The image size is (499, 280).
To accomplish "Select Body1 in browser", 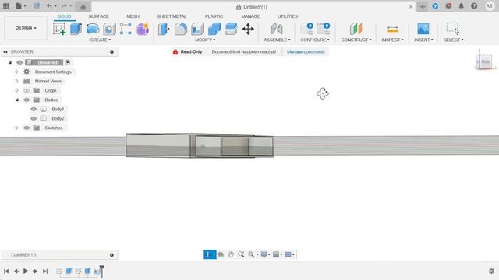I will [58, 109].
